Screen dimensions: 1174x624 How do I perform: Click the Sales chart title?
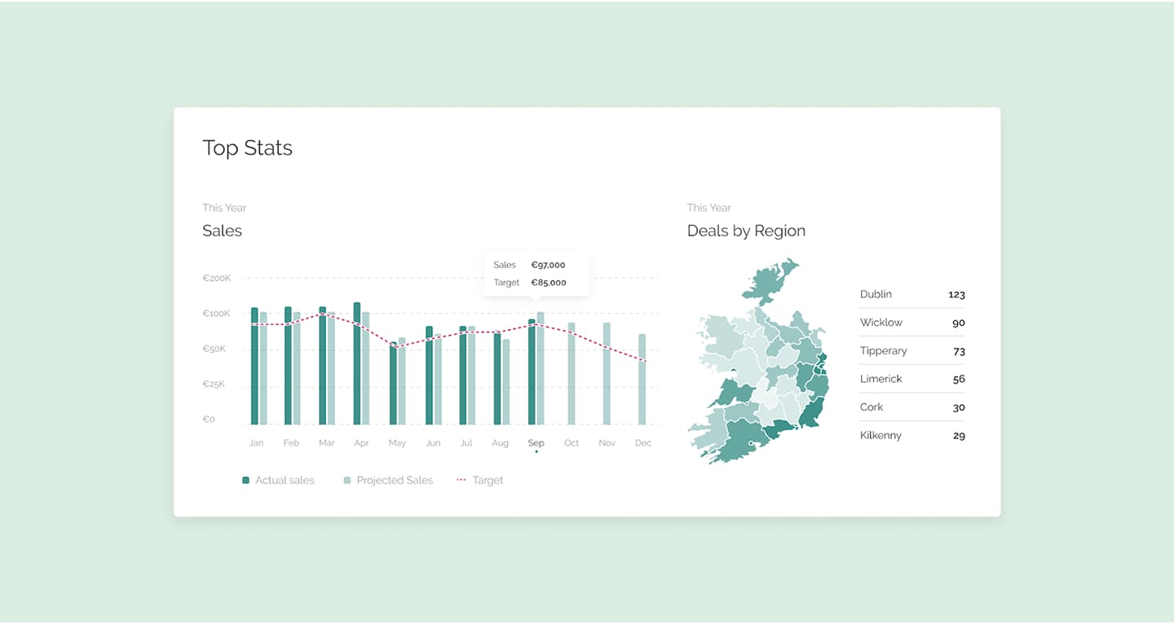point(222,231)
